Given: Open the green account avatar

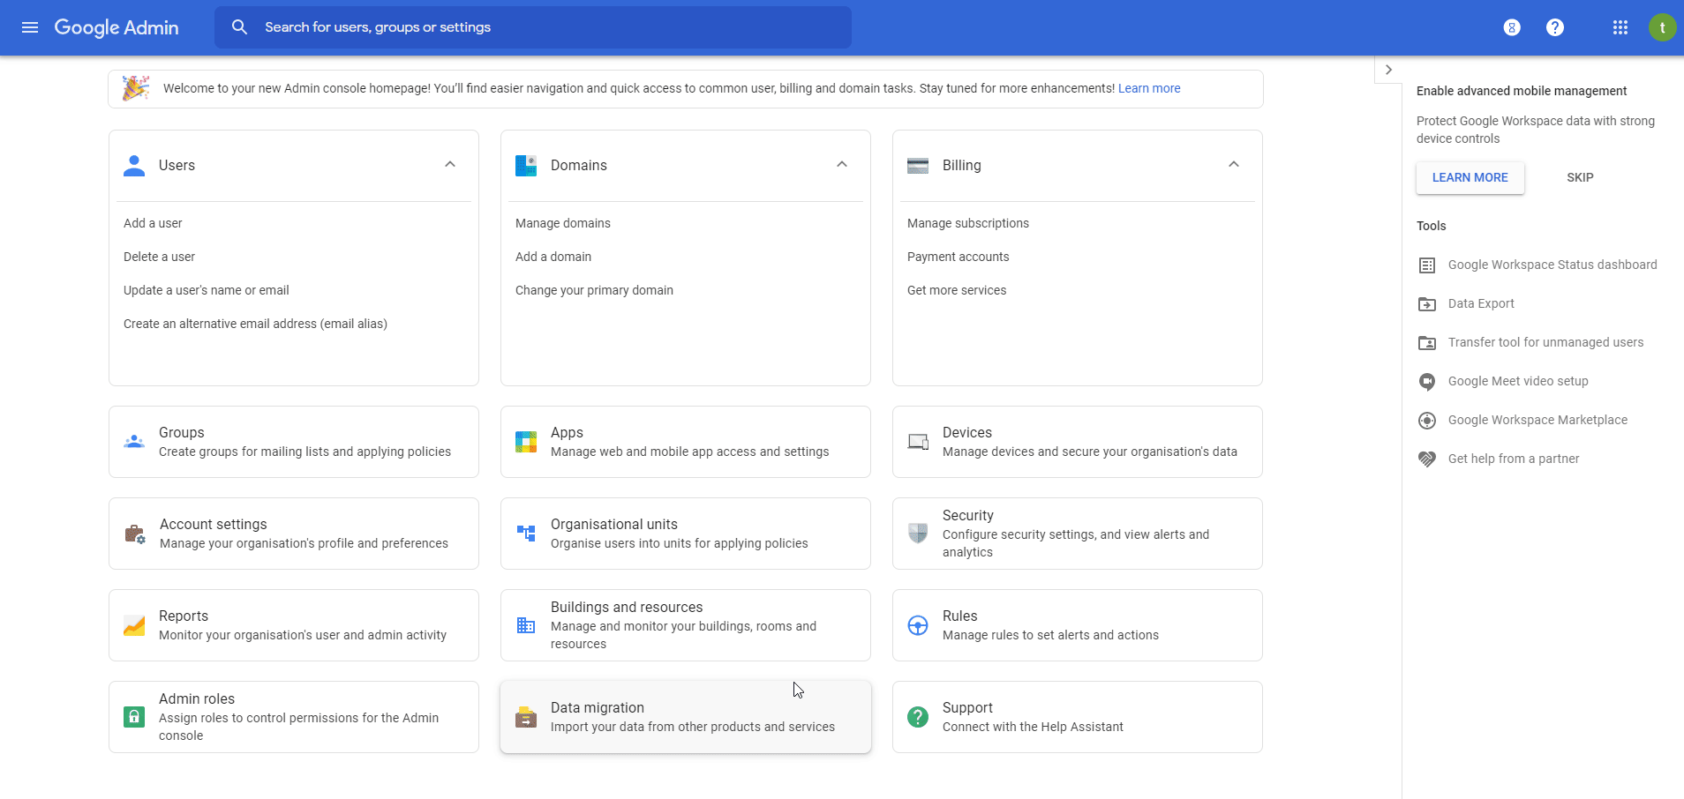Looking at the screenshot, I should click(1662, 27).
